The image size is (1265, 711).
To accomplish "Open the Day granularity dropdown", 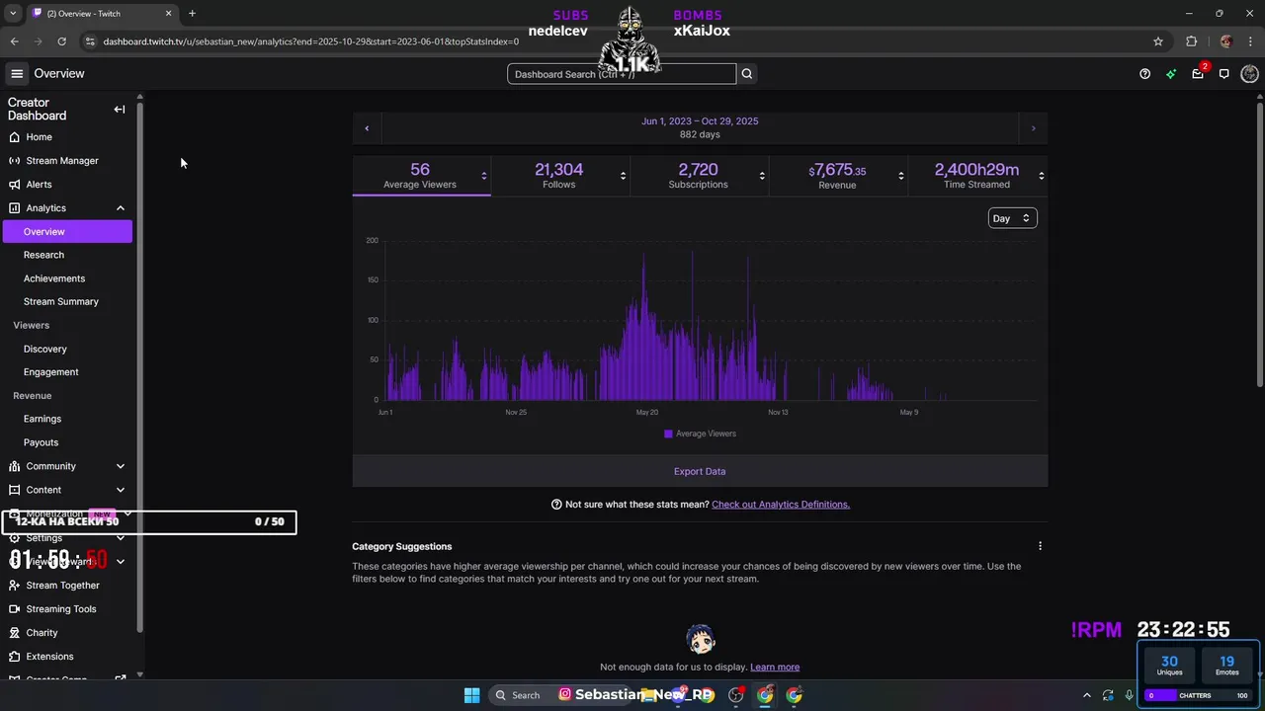I will 1012,218.
